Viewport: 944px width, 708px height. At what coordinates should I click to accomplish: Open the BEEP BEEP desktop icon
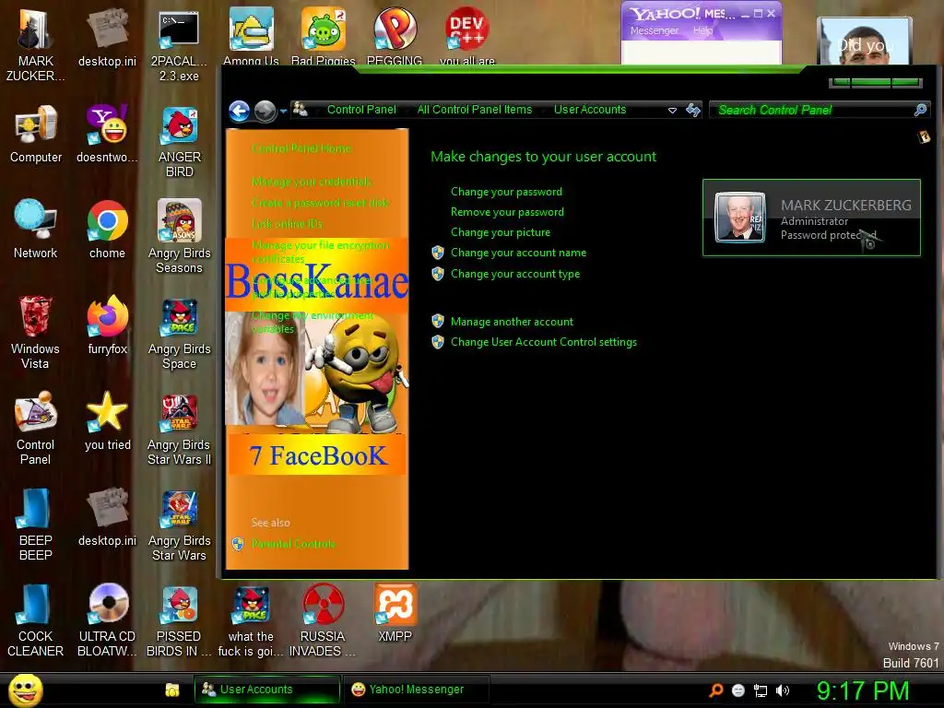pyautogui.click(x=36, y=525)
